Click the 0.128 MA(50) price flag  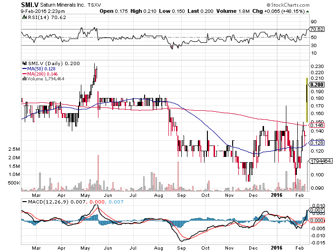(x=317, y=143)
